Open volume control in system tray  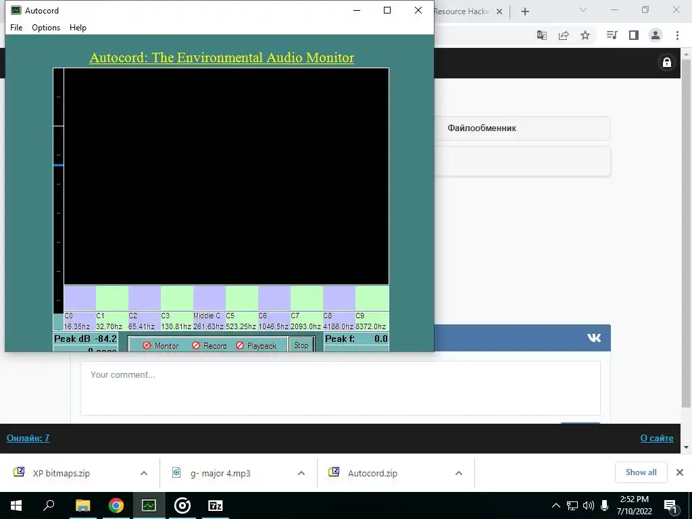(589, 505)
